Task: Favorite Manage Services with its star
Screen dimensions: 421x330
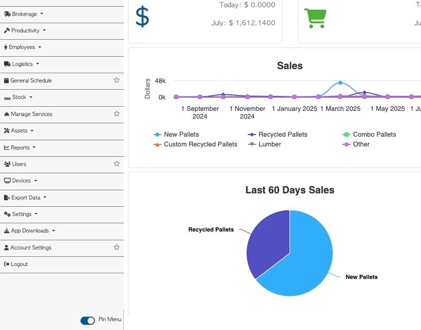Action: 117,114
